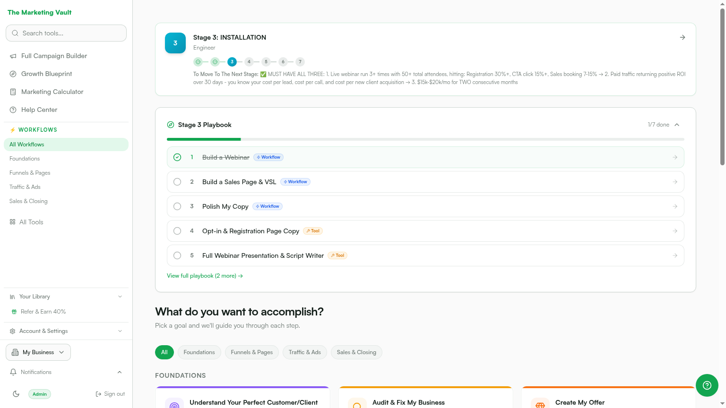Click View full playbook link
726x408 pixels.
205,276
